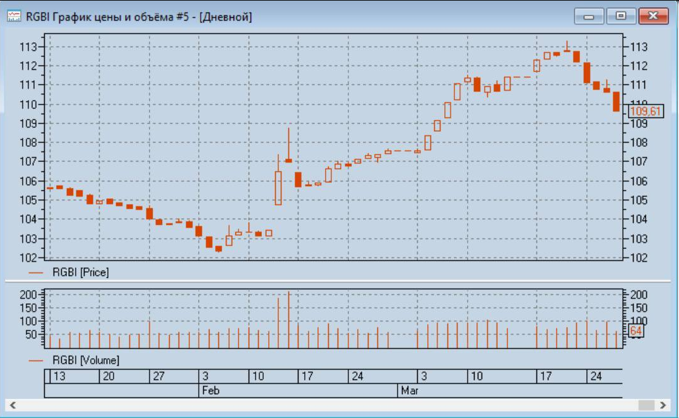Click the Feb month label
Image resolution: width=679 pixels, height=418 pixels.
click(x=211, y=390)
